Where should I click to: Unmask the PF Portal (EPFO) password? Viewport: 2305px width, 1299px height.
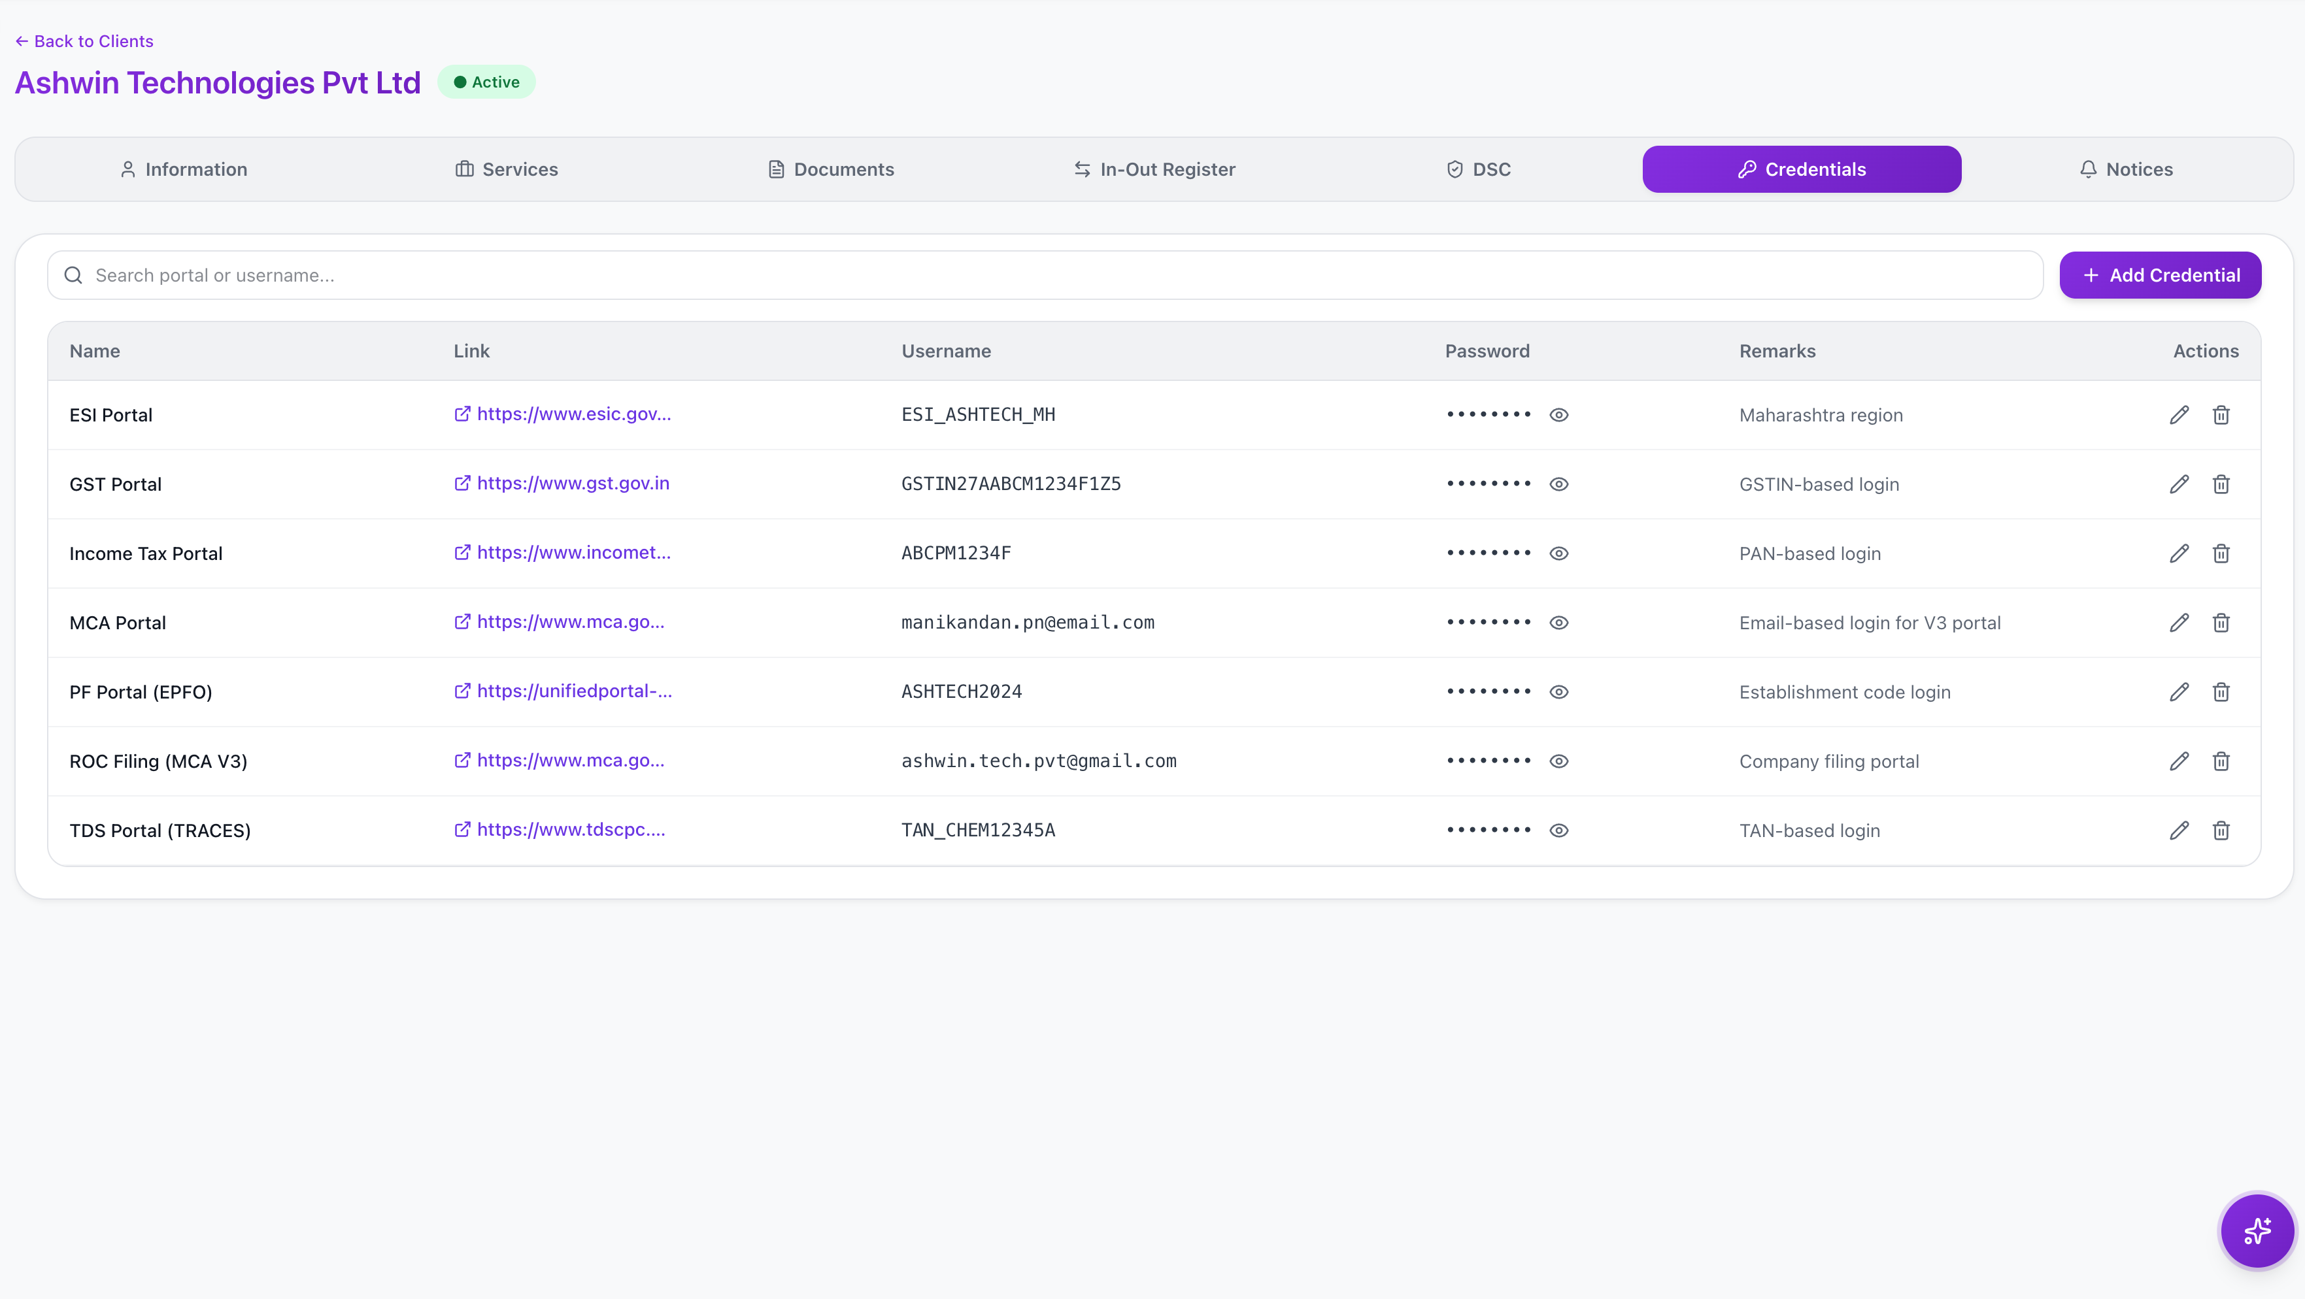(1558, 693)
